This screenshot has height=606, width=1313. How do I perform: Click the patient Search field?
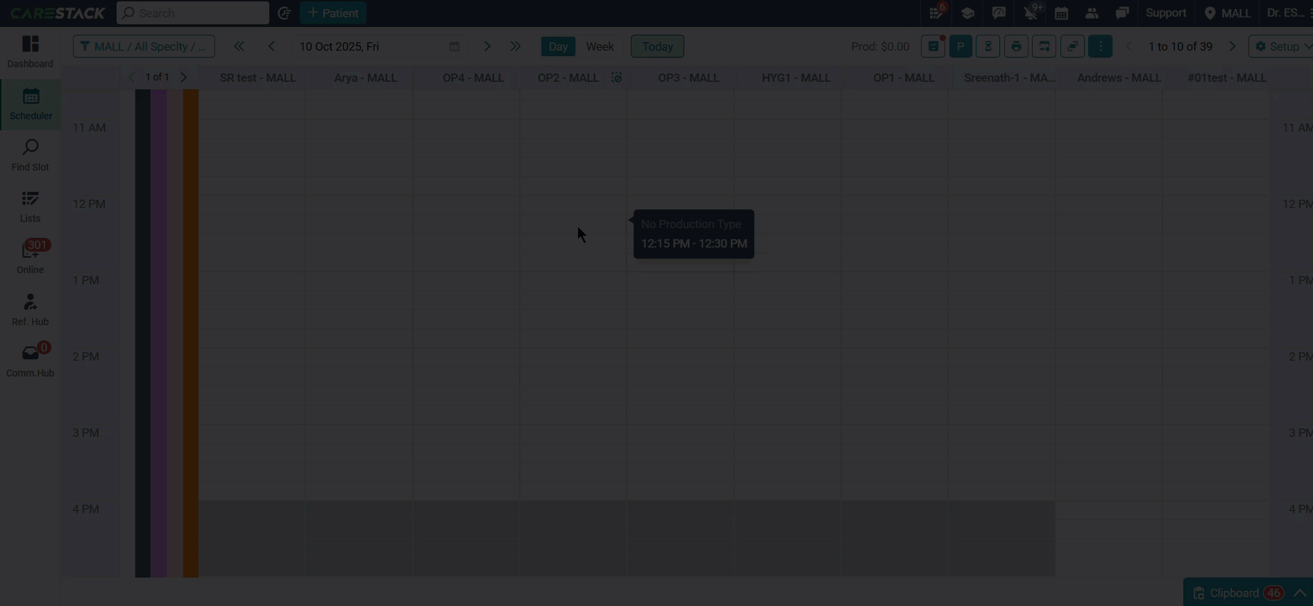(193, 13)
